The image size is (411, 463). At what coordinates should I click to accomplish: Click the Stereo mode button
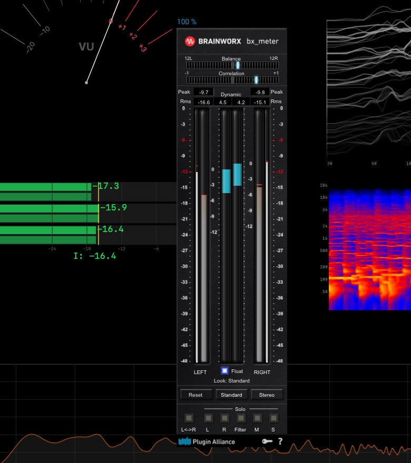point(267,395)
